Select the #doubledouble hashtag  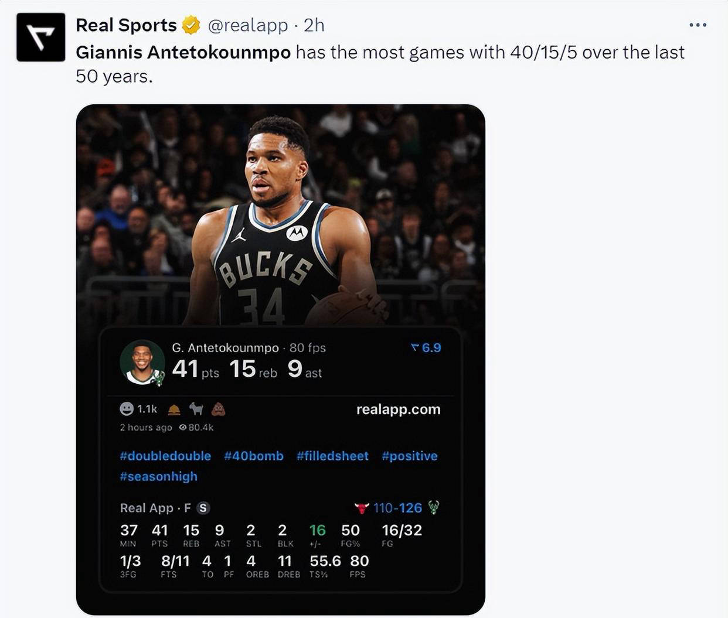pos(165,456)
